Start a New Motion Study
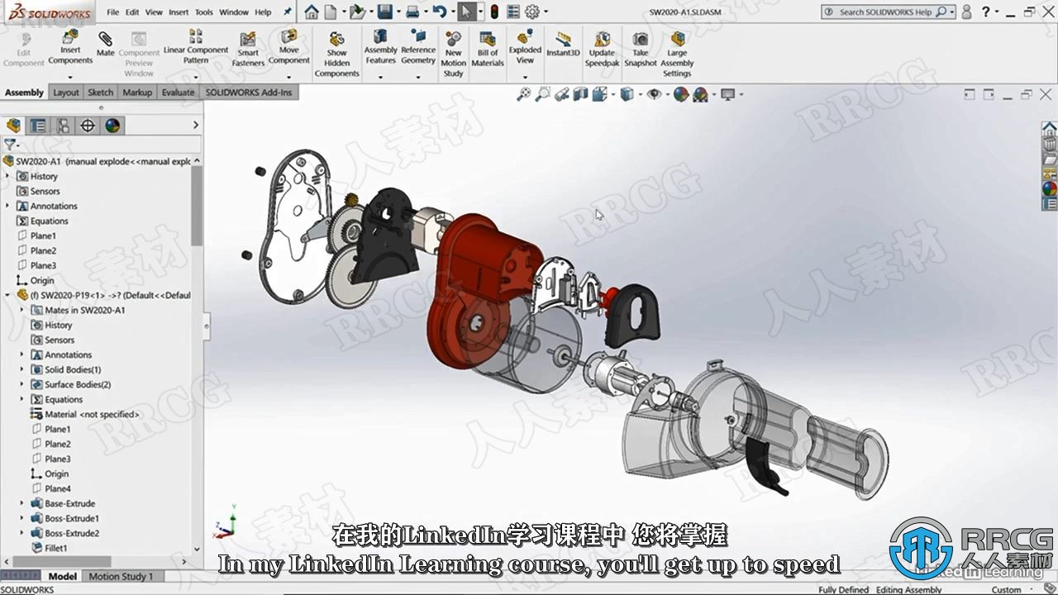Viewport: 1058px width, 595px height. tap(453, 55)
